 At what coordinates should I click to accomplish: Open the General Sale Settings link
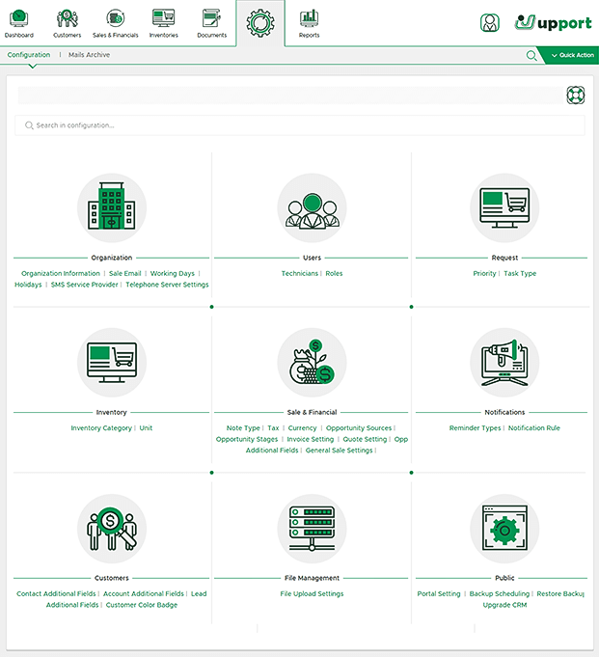[x=339, y=450]
